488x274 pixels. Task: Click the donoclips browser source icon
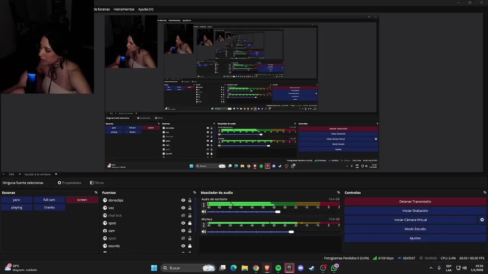105,200
